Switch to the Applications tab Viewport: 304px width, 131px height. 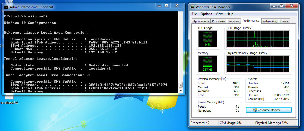click(x=201, y=21)
